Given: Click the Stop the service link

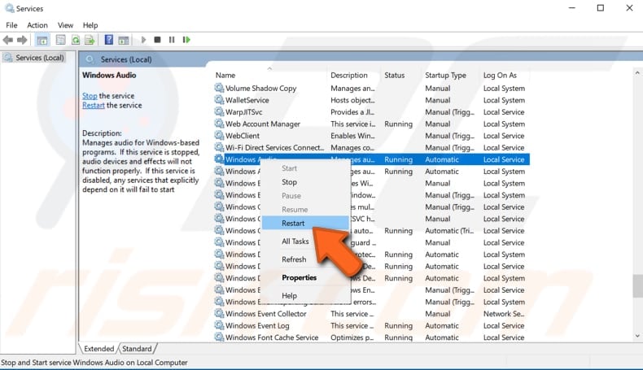Looking at the screenshot, I should coord(90,96).
